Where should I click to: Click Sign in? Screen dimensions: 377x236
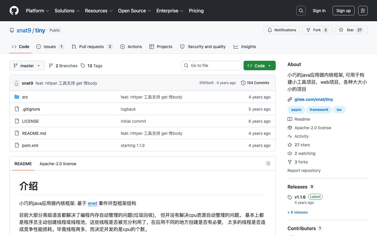tap(319, 11)
